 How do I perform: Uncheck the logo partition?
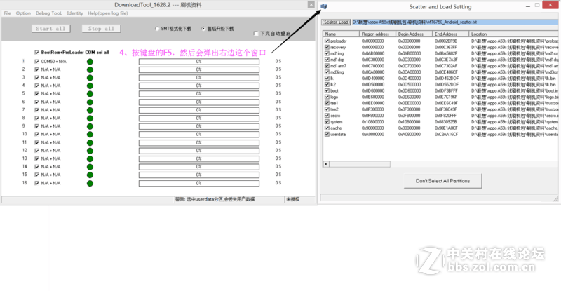tap(327, 97)
